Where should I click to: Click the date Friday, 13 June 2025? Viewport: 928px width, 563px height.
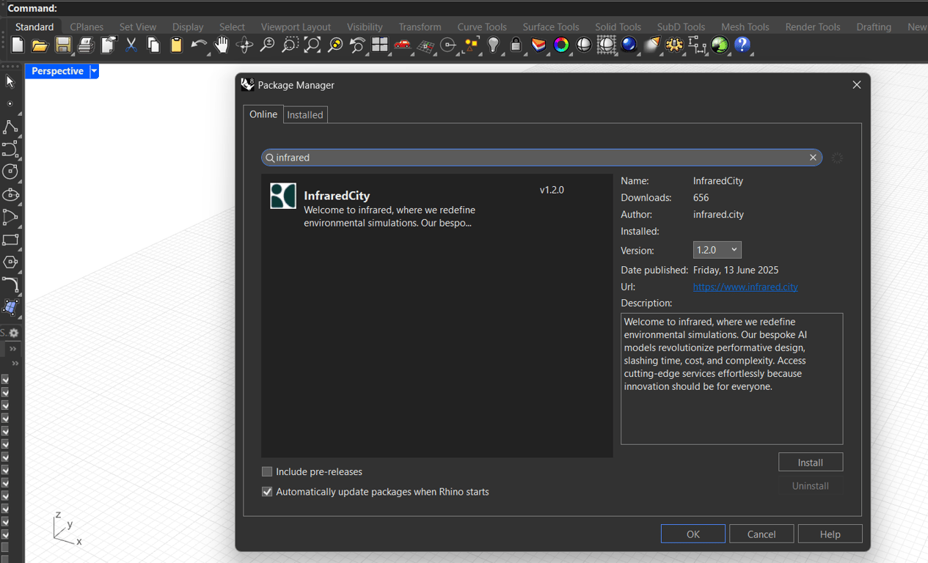pyautogui.click(x=736, y=271)
